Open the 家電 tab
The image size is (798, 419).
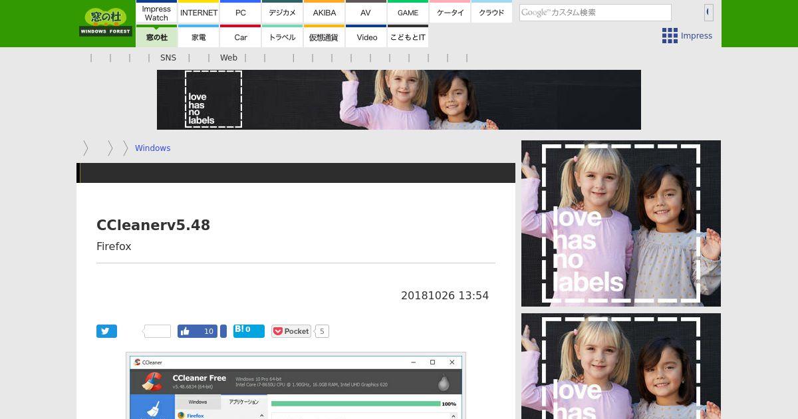coord(199,37)
